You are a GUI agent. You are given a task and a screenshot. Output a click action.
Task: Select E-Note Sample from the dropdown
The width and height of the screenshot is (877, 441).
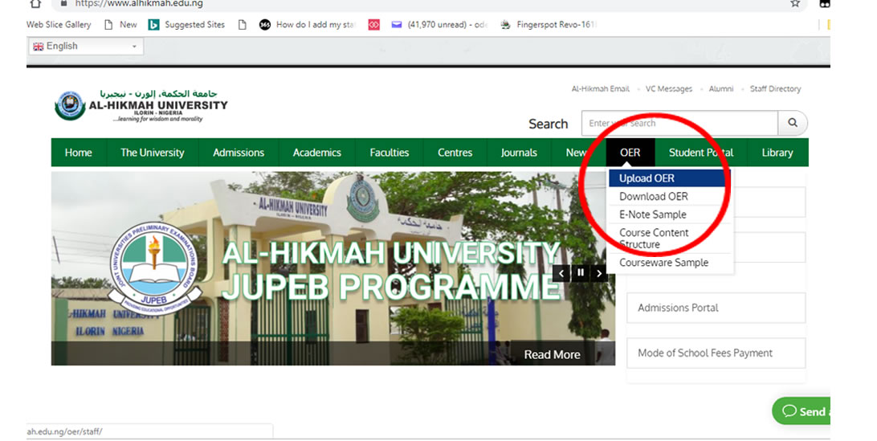point(671,214)
